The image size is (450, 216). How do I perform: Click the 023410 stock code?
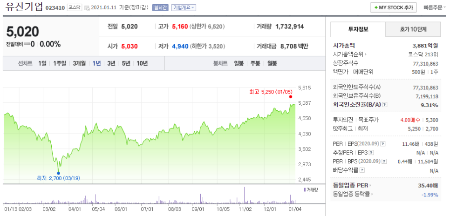(55, 8)
